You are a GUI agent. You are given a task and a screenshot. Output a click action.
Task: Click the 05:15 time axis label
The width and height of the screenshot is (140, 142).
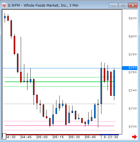(58, 137)
